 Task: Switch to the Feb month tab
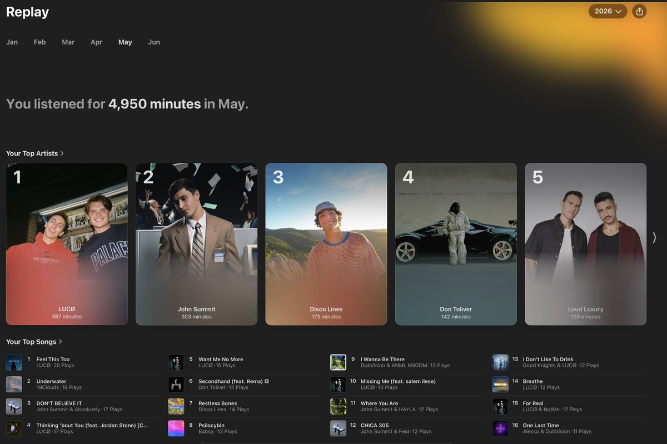click(x=39, y=42)
